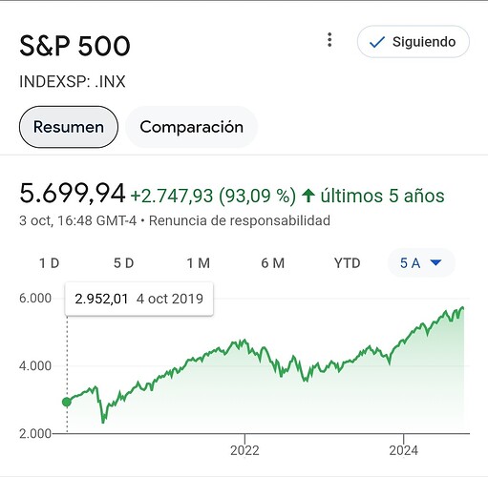Select the 5 D time range
This screenshot has width=488, height=477.
tap(124, 263)
